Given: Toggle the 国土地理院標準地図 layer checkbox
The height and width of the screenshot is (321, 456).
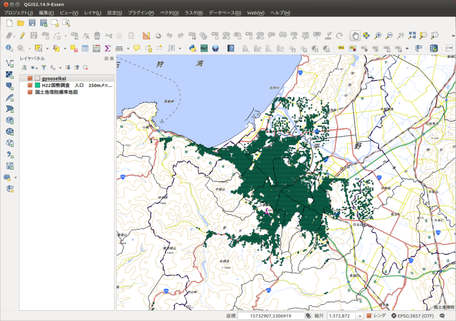Looking at the screenshot, I should [30, 92].
